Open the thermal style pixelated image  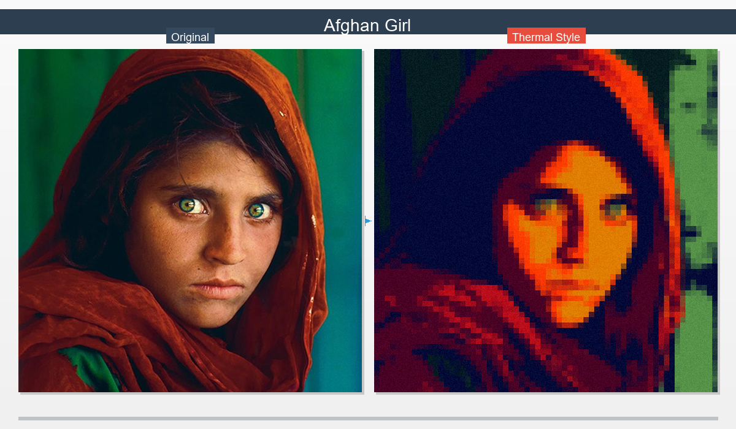click(x=546, y=221)
